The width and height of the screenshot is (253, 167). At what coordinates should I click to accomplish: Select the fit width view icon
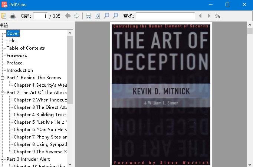click(x=88, y=16)
